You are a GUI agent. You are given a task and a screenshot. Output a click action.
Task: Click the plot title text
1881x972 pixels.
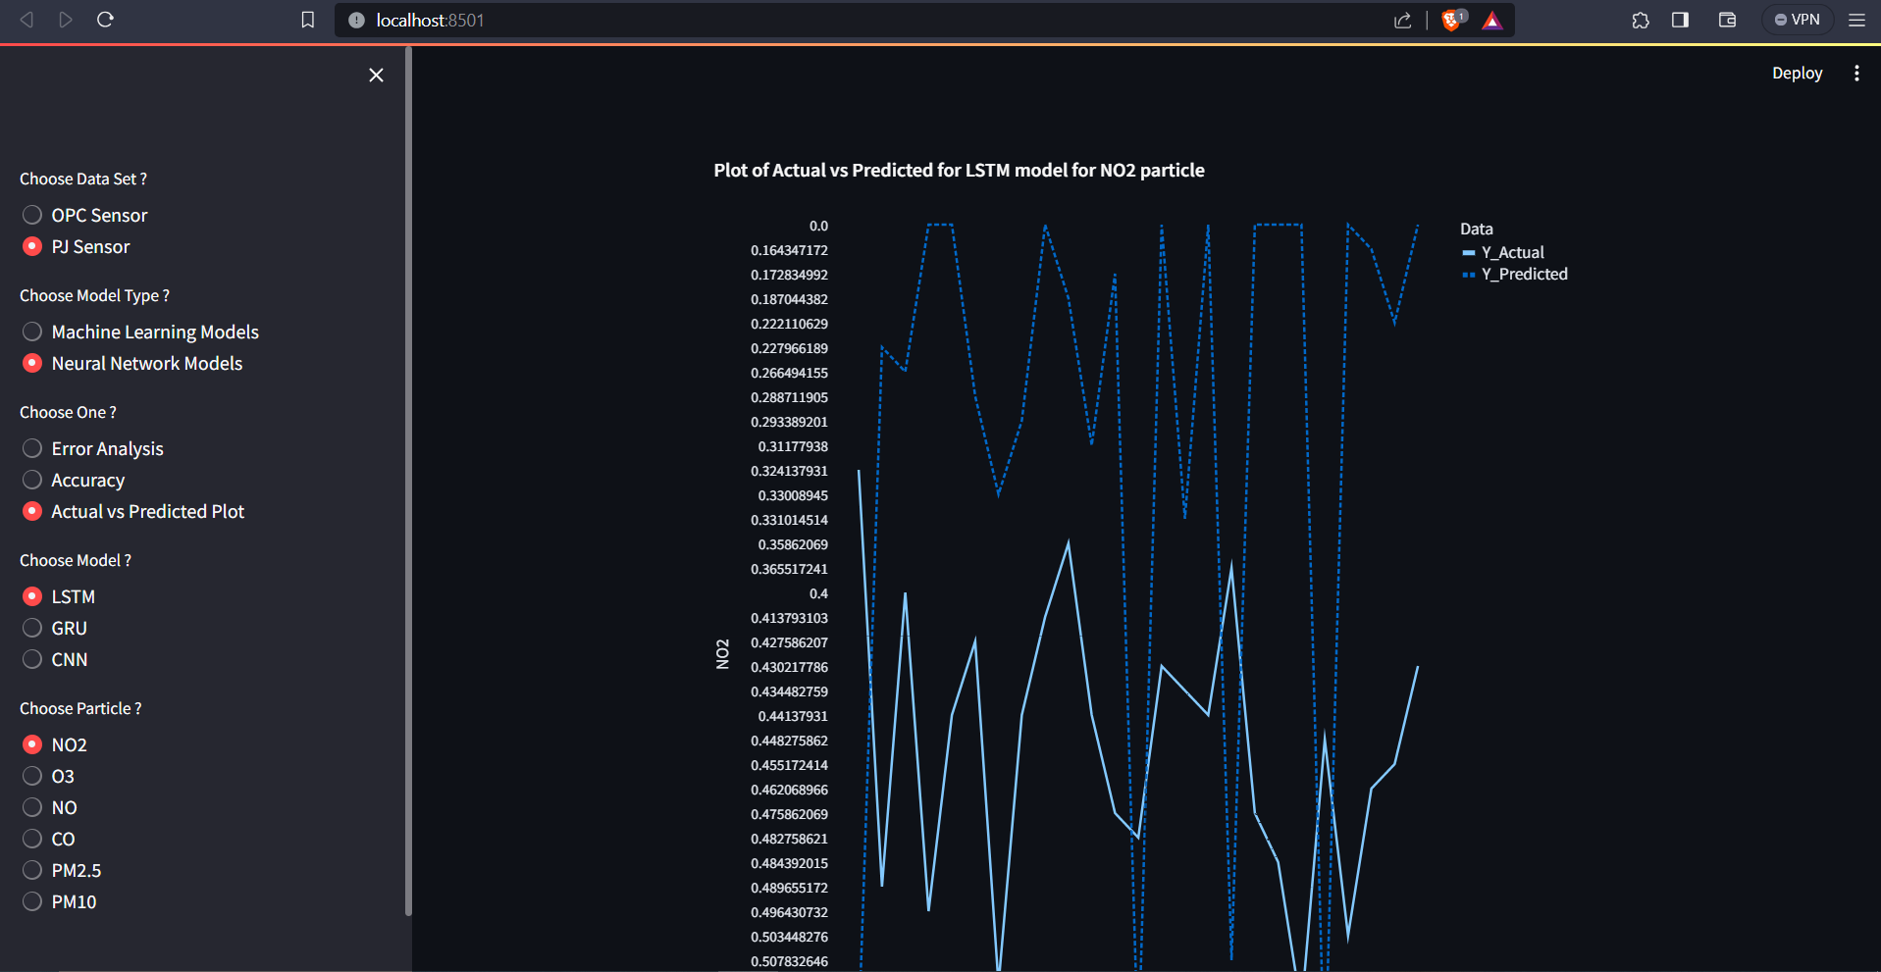click(x=959, y=170)
